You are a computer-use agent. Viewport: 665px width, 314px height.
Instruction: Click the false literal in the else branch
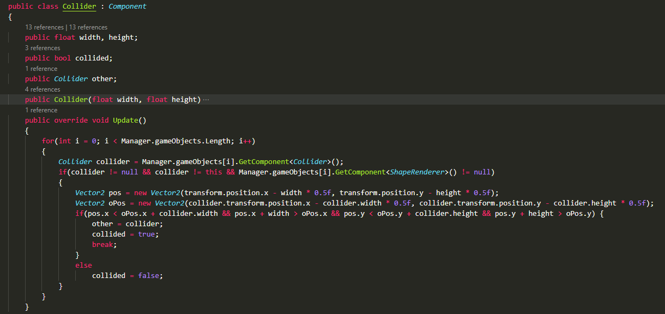pyautogui.click(x=148, y=276)
